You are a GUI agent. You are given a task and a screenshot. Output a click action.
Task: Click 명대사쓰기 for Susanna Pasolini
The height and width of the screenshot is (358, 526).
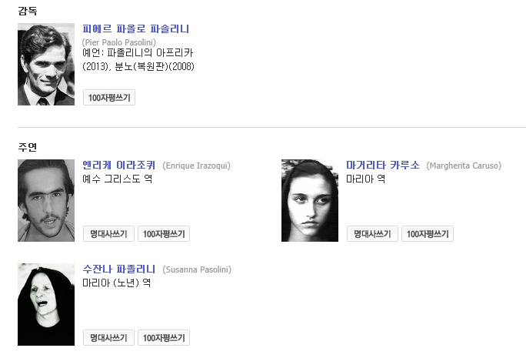coord(108,337)
